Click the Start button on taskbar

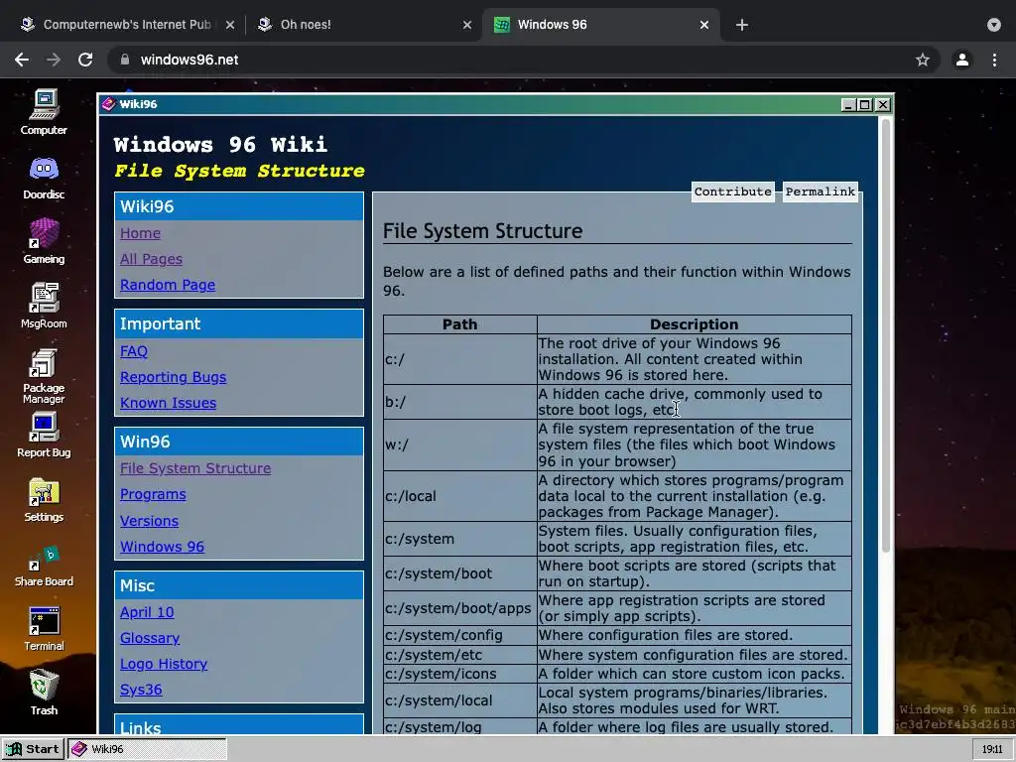pos(33,749)
